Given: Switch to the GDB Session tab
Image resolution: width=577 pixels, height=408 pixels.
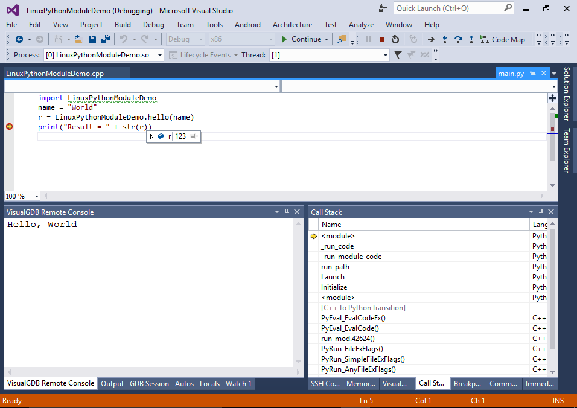Looking at the screenshot, I should point(149,384).
